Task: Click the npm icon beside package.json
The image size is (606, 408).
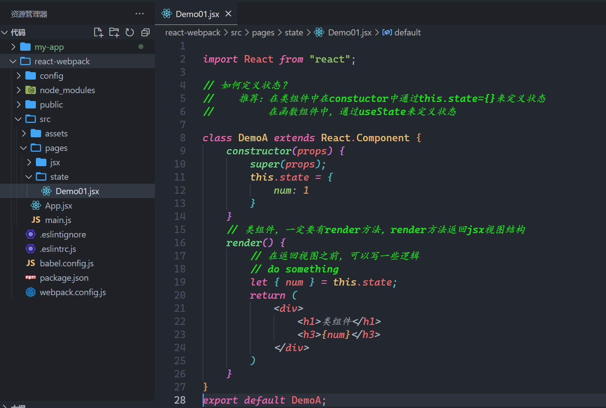Action: [x=31, y=277]
